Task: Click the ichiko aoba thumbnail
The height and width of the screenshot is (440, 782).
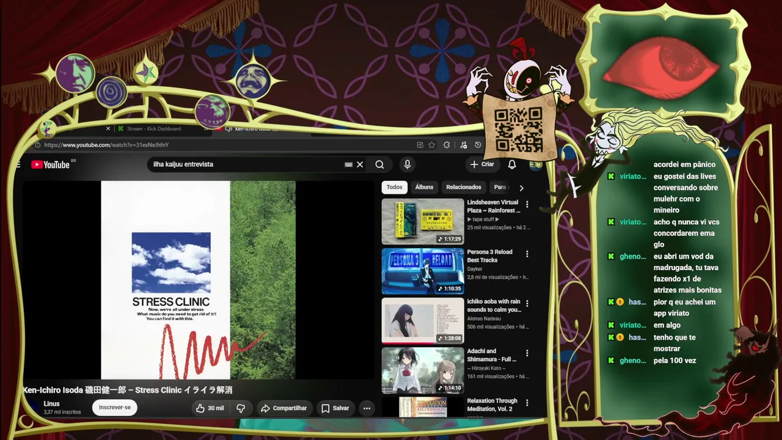Action: (x=423, y=321)
